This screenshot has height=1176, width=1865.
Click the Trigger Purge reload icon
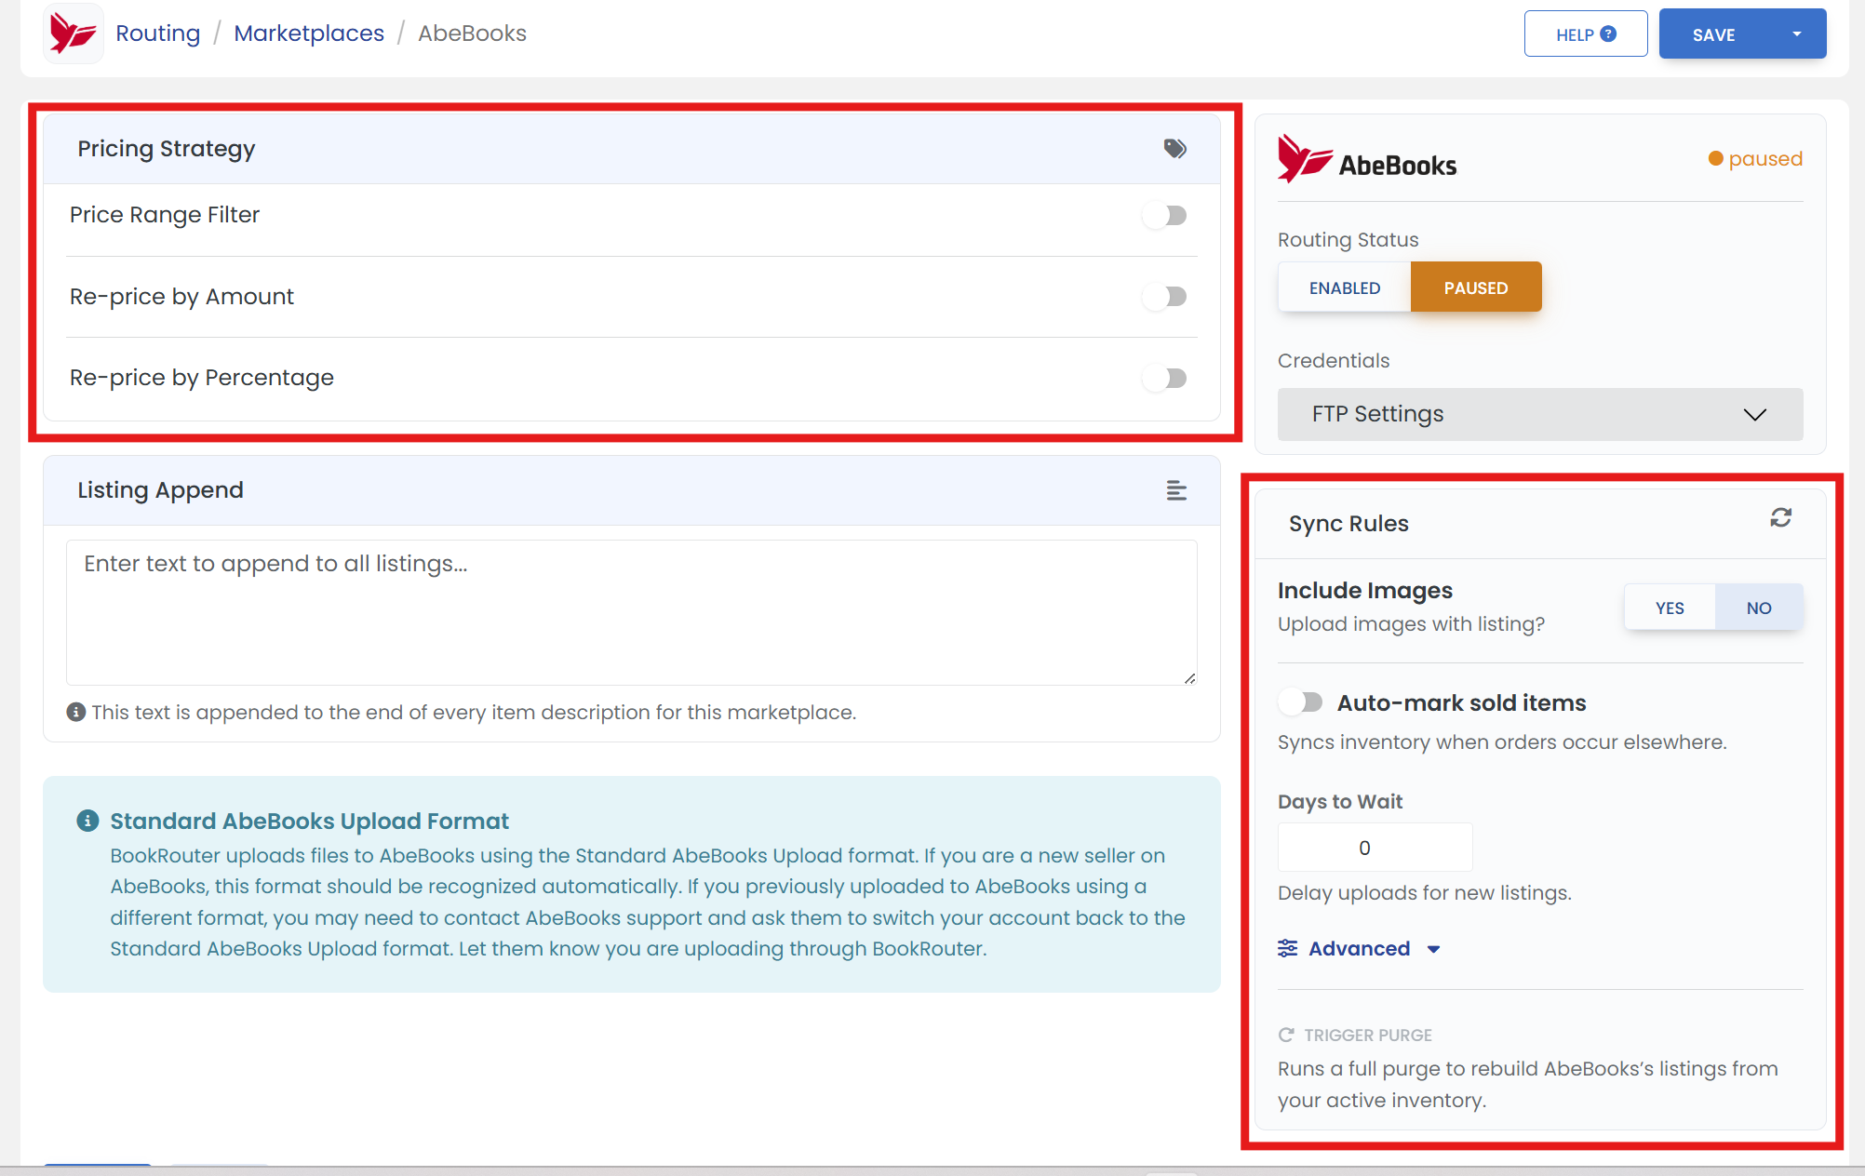[x=1286, y=1035]
